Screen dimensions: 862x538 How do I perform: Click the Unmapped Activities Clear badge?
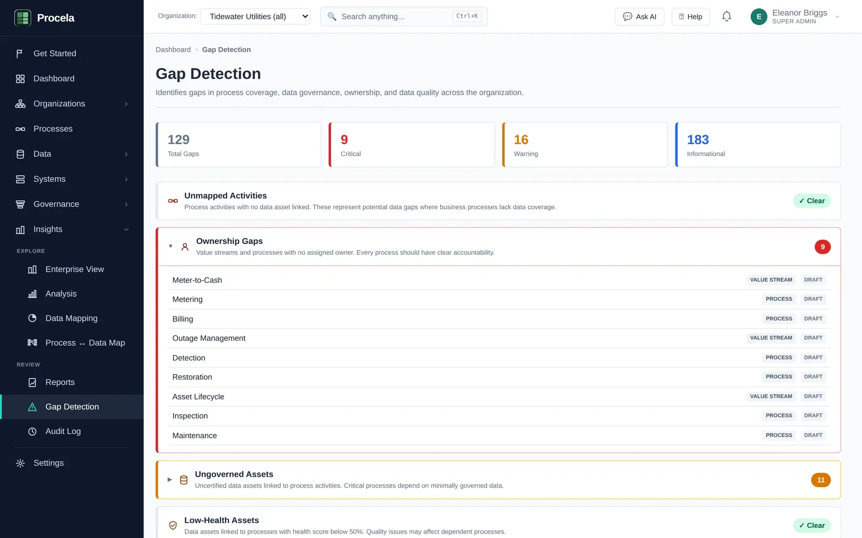[x=812, y=201]
